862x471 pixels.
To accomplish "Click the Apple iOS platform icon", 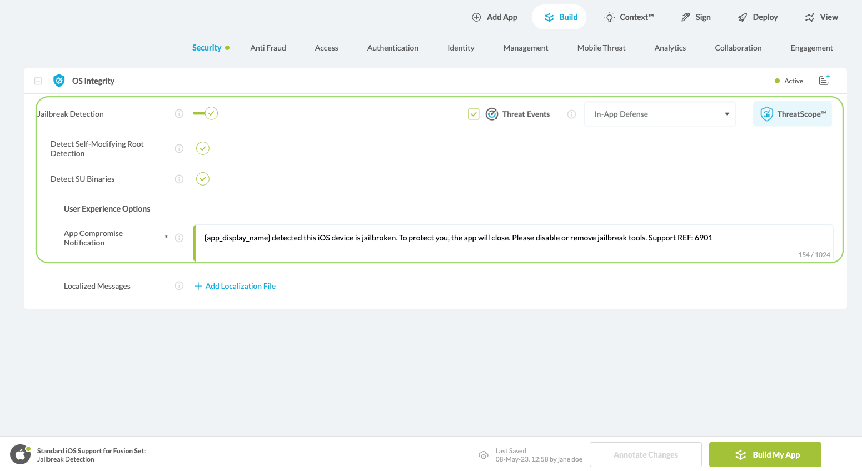I will pos(20,455).
